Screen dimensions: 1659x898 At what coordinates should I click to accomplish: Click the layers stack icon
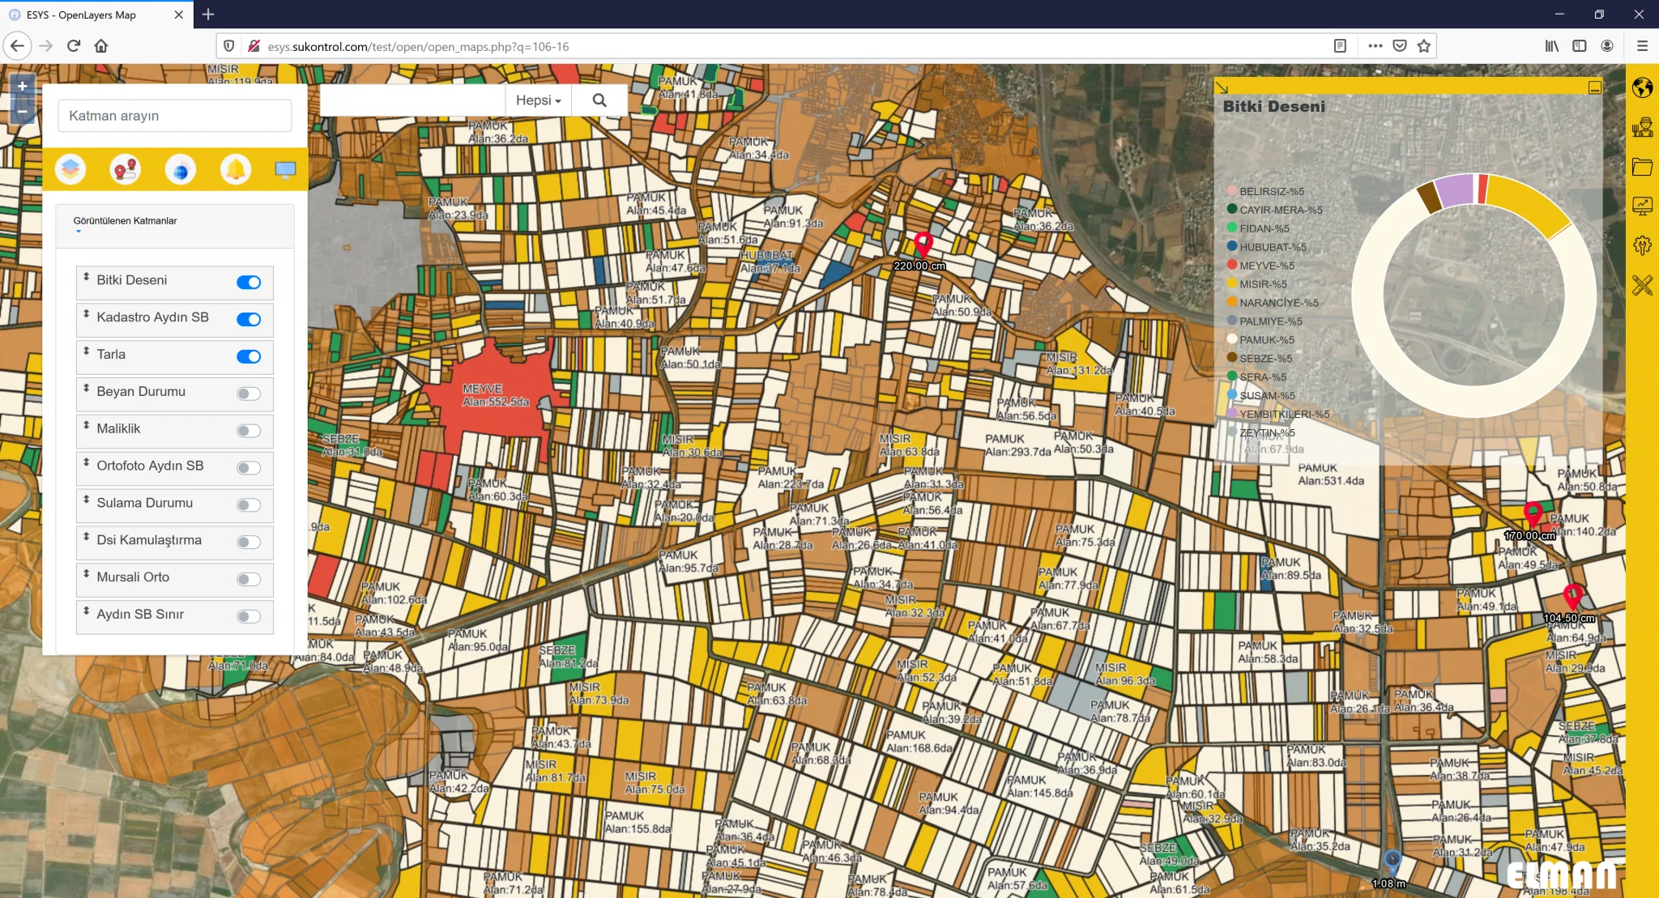70,169
